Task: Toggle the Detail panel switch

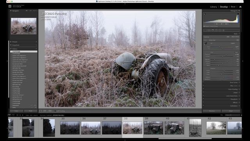Action: [x=204, y=92]
